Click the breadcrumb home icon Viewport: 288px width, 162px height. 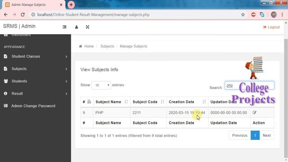tap(81, 46)
